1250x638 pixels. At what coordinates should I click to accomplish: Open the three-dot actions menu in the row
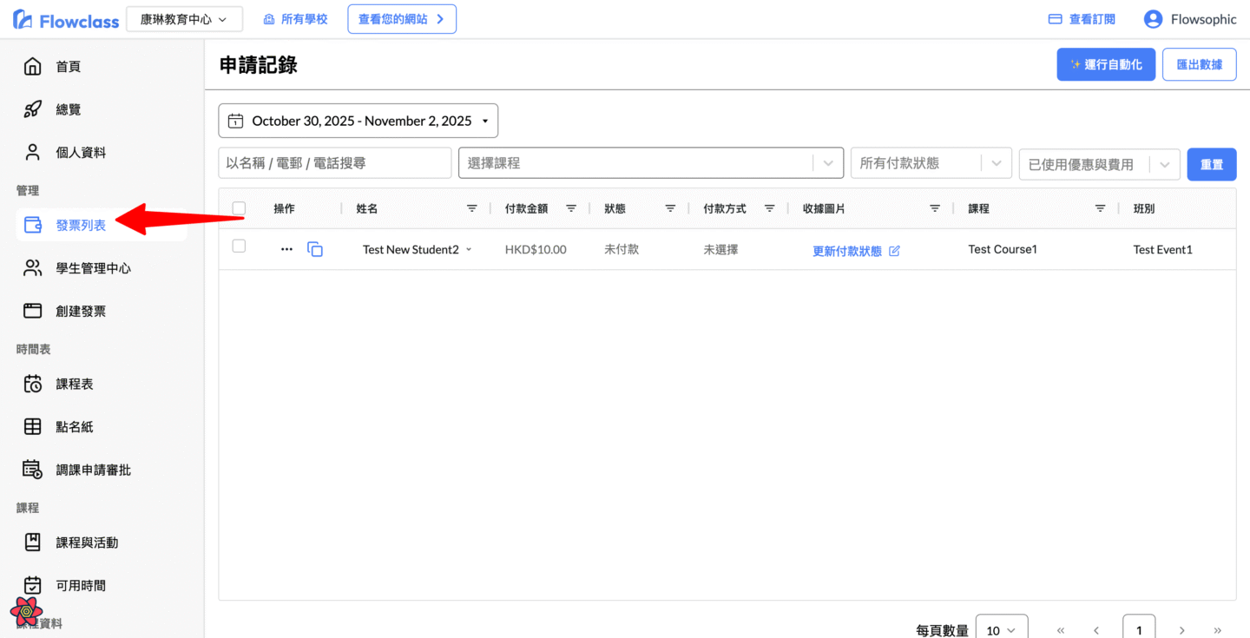[286, 250]
